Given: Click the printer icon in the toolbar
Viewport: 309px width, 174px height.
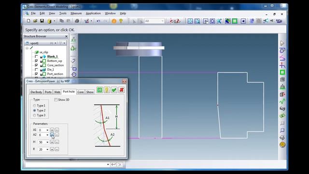Looking at the screenshot, I should pyautogui.click(x=77, y=21).
